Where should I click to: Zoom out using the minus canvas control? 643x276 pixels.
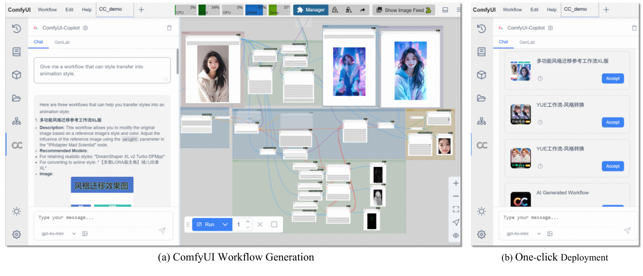[455, 196]
